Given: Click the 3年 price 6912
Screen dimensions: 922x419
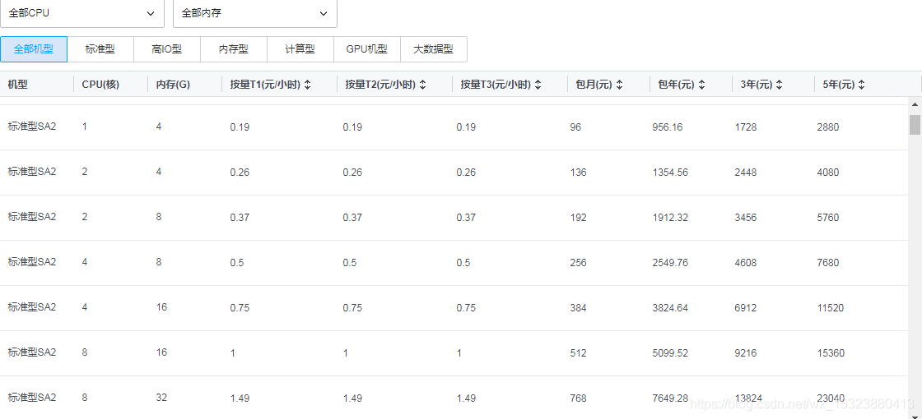Looking at the screenshot, I should coord(746,307).
